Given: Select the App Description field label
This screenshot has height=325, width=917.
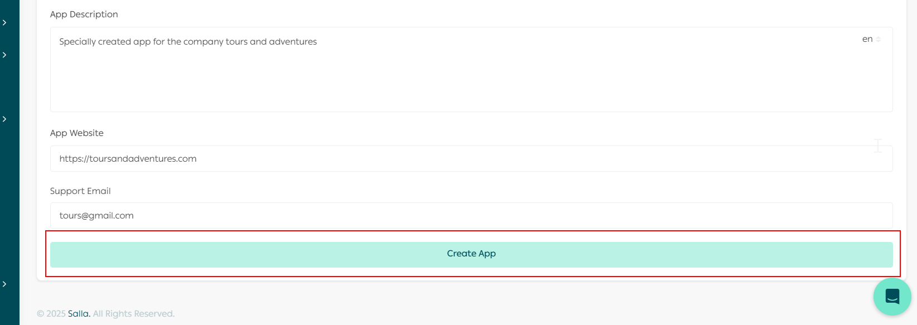Looking at the screenshot, I should point(84,14).
